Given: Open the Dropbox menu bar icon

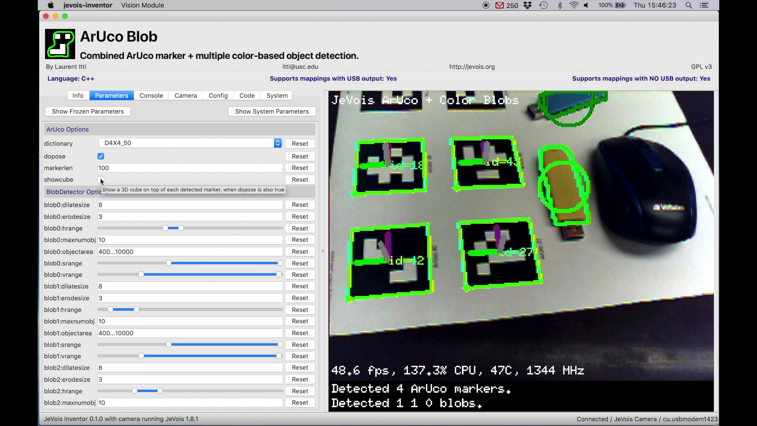Looking at the screenshot, I should [528, 5].
